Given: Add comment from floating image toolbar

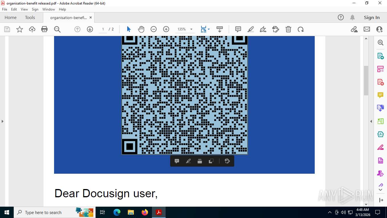Looking at the screenshot, I should click(177, 161).
